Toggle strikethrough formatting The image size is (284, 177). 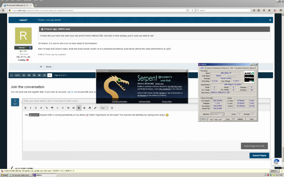pyautogui.click(x=41, y=108)
